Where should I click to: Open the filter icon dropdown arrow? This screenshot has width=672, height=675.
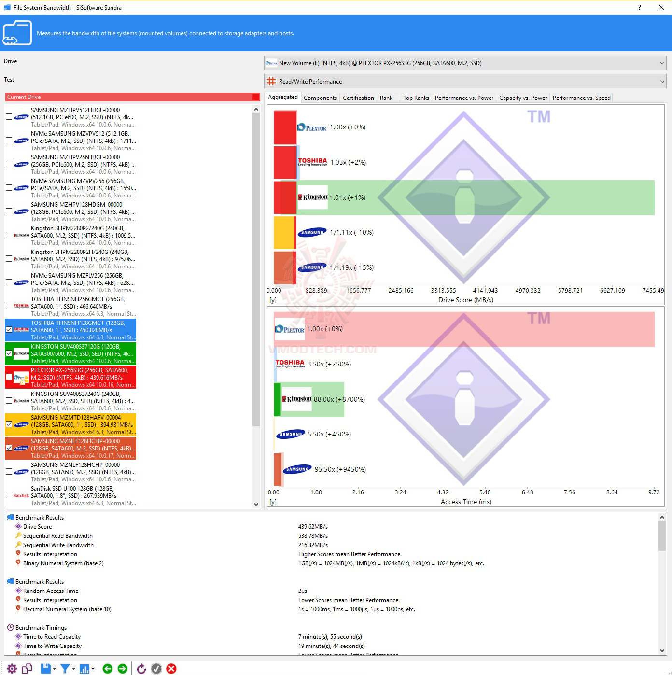(73, 669)
